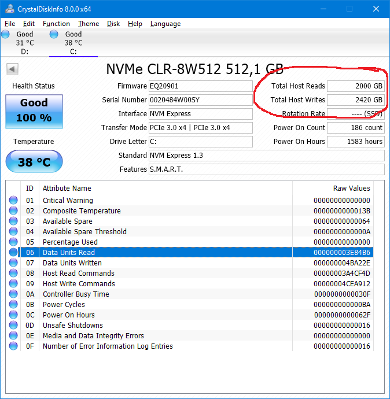This screenshot has width=390, height=399.
Task: Click the Firmware value field
Action: tap(200, 86)
